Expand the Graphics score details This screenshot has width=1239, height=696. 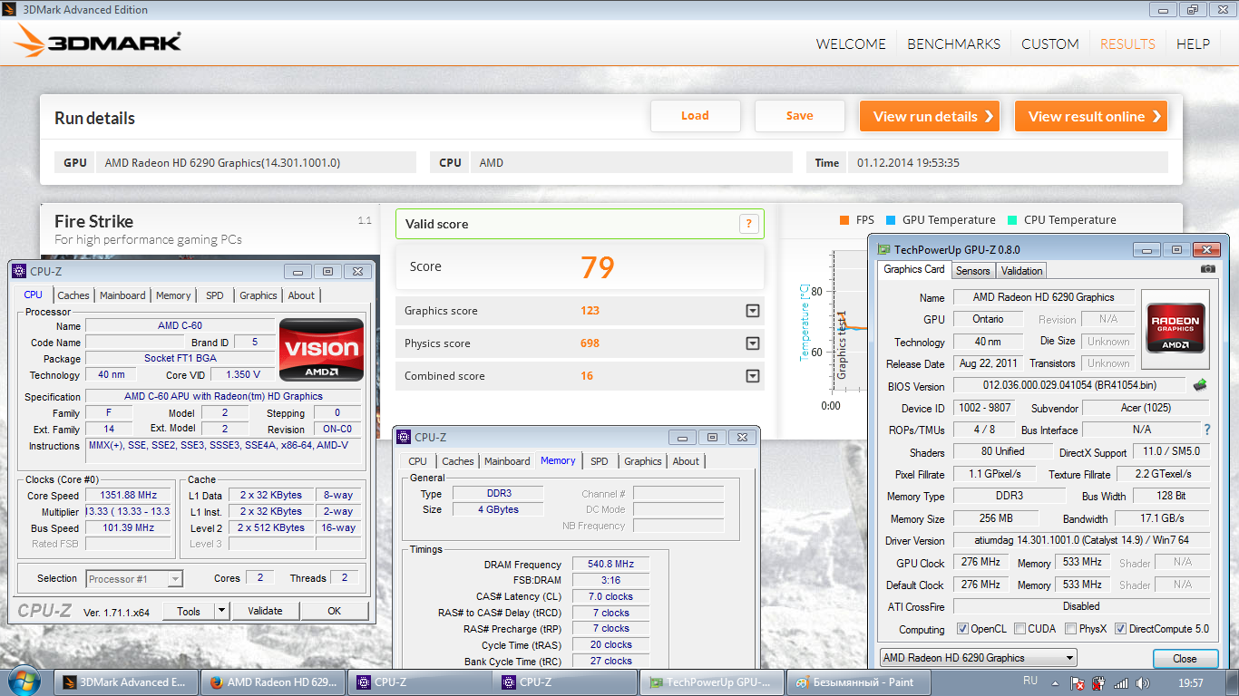tap(752, 311)
